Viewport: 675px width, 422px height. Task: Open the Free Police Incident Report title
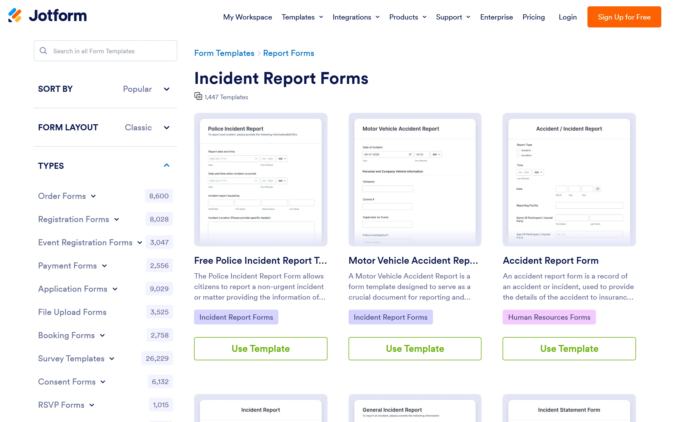pyautogui.click(x=261, y=260)
